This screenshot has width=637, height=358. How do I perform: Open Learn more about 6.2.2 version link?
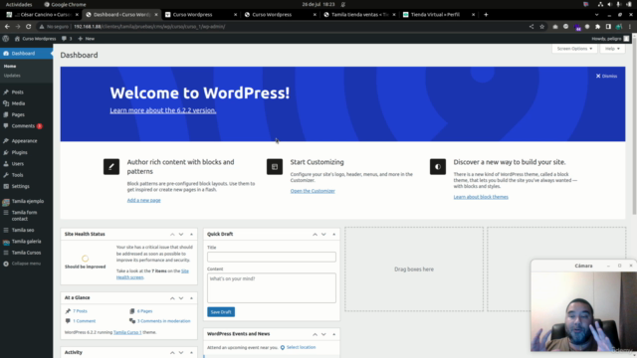pyautogui.click(x=163, y=110)
